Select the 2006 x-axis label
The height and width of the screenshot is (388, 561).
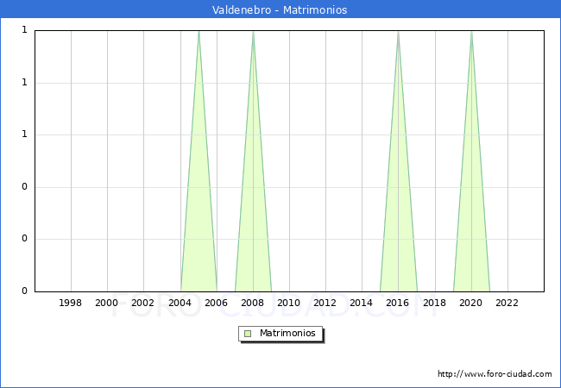[x=216, y=303]
